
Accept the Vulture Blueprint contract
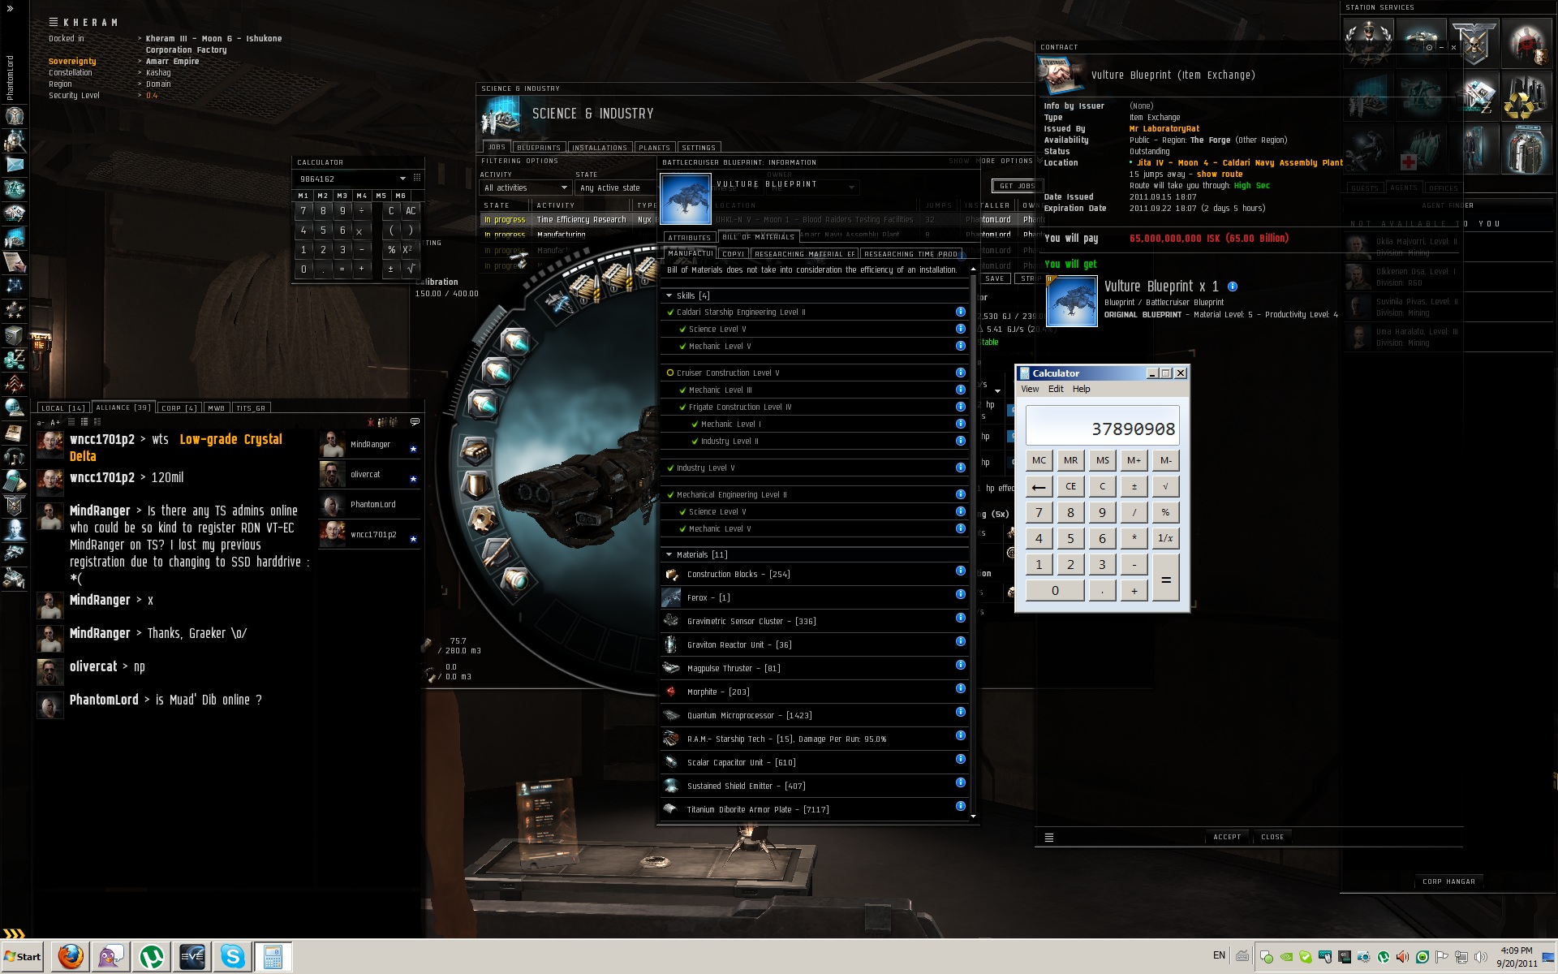(x=1226, y=837)
